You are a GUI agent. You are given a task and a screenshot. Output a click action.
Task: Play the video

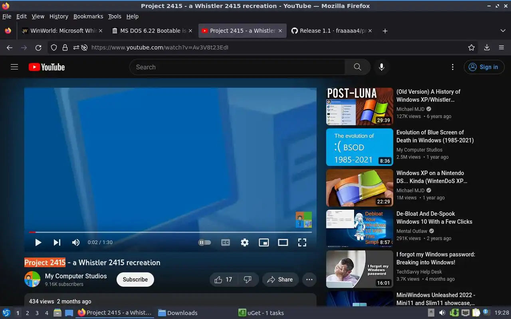coord(38,242)
